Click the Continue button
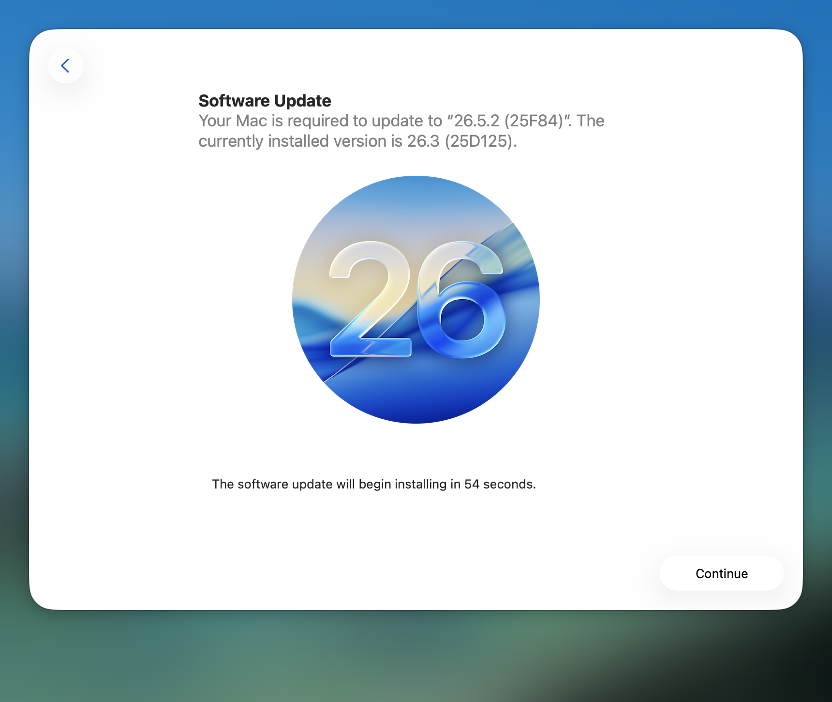This screenshot has height=702, width=832. pyautogui.click(x=721, y=573)
